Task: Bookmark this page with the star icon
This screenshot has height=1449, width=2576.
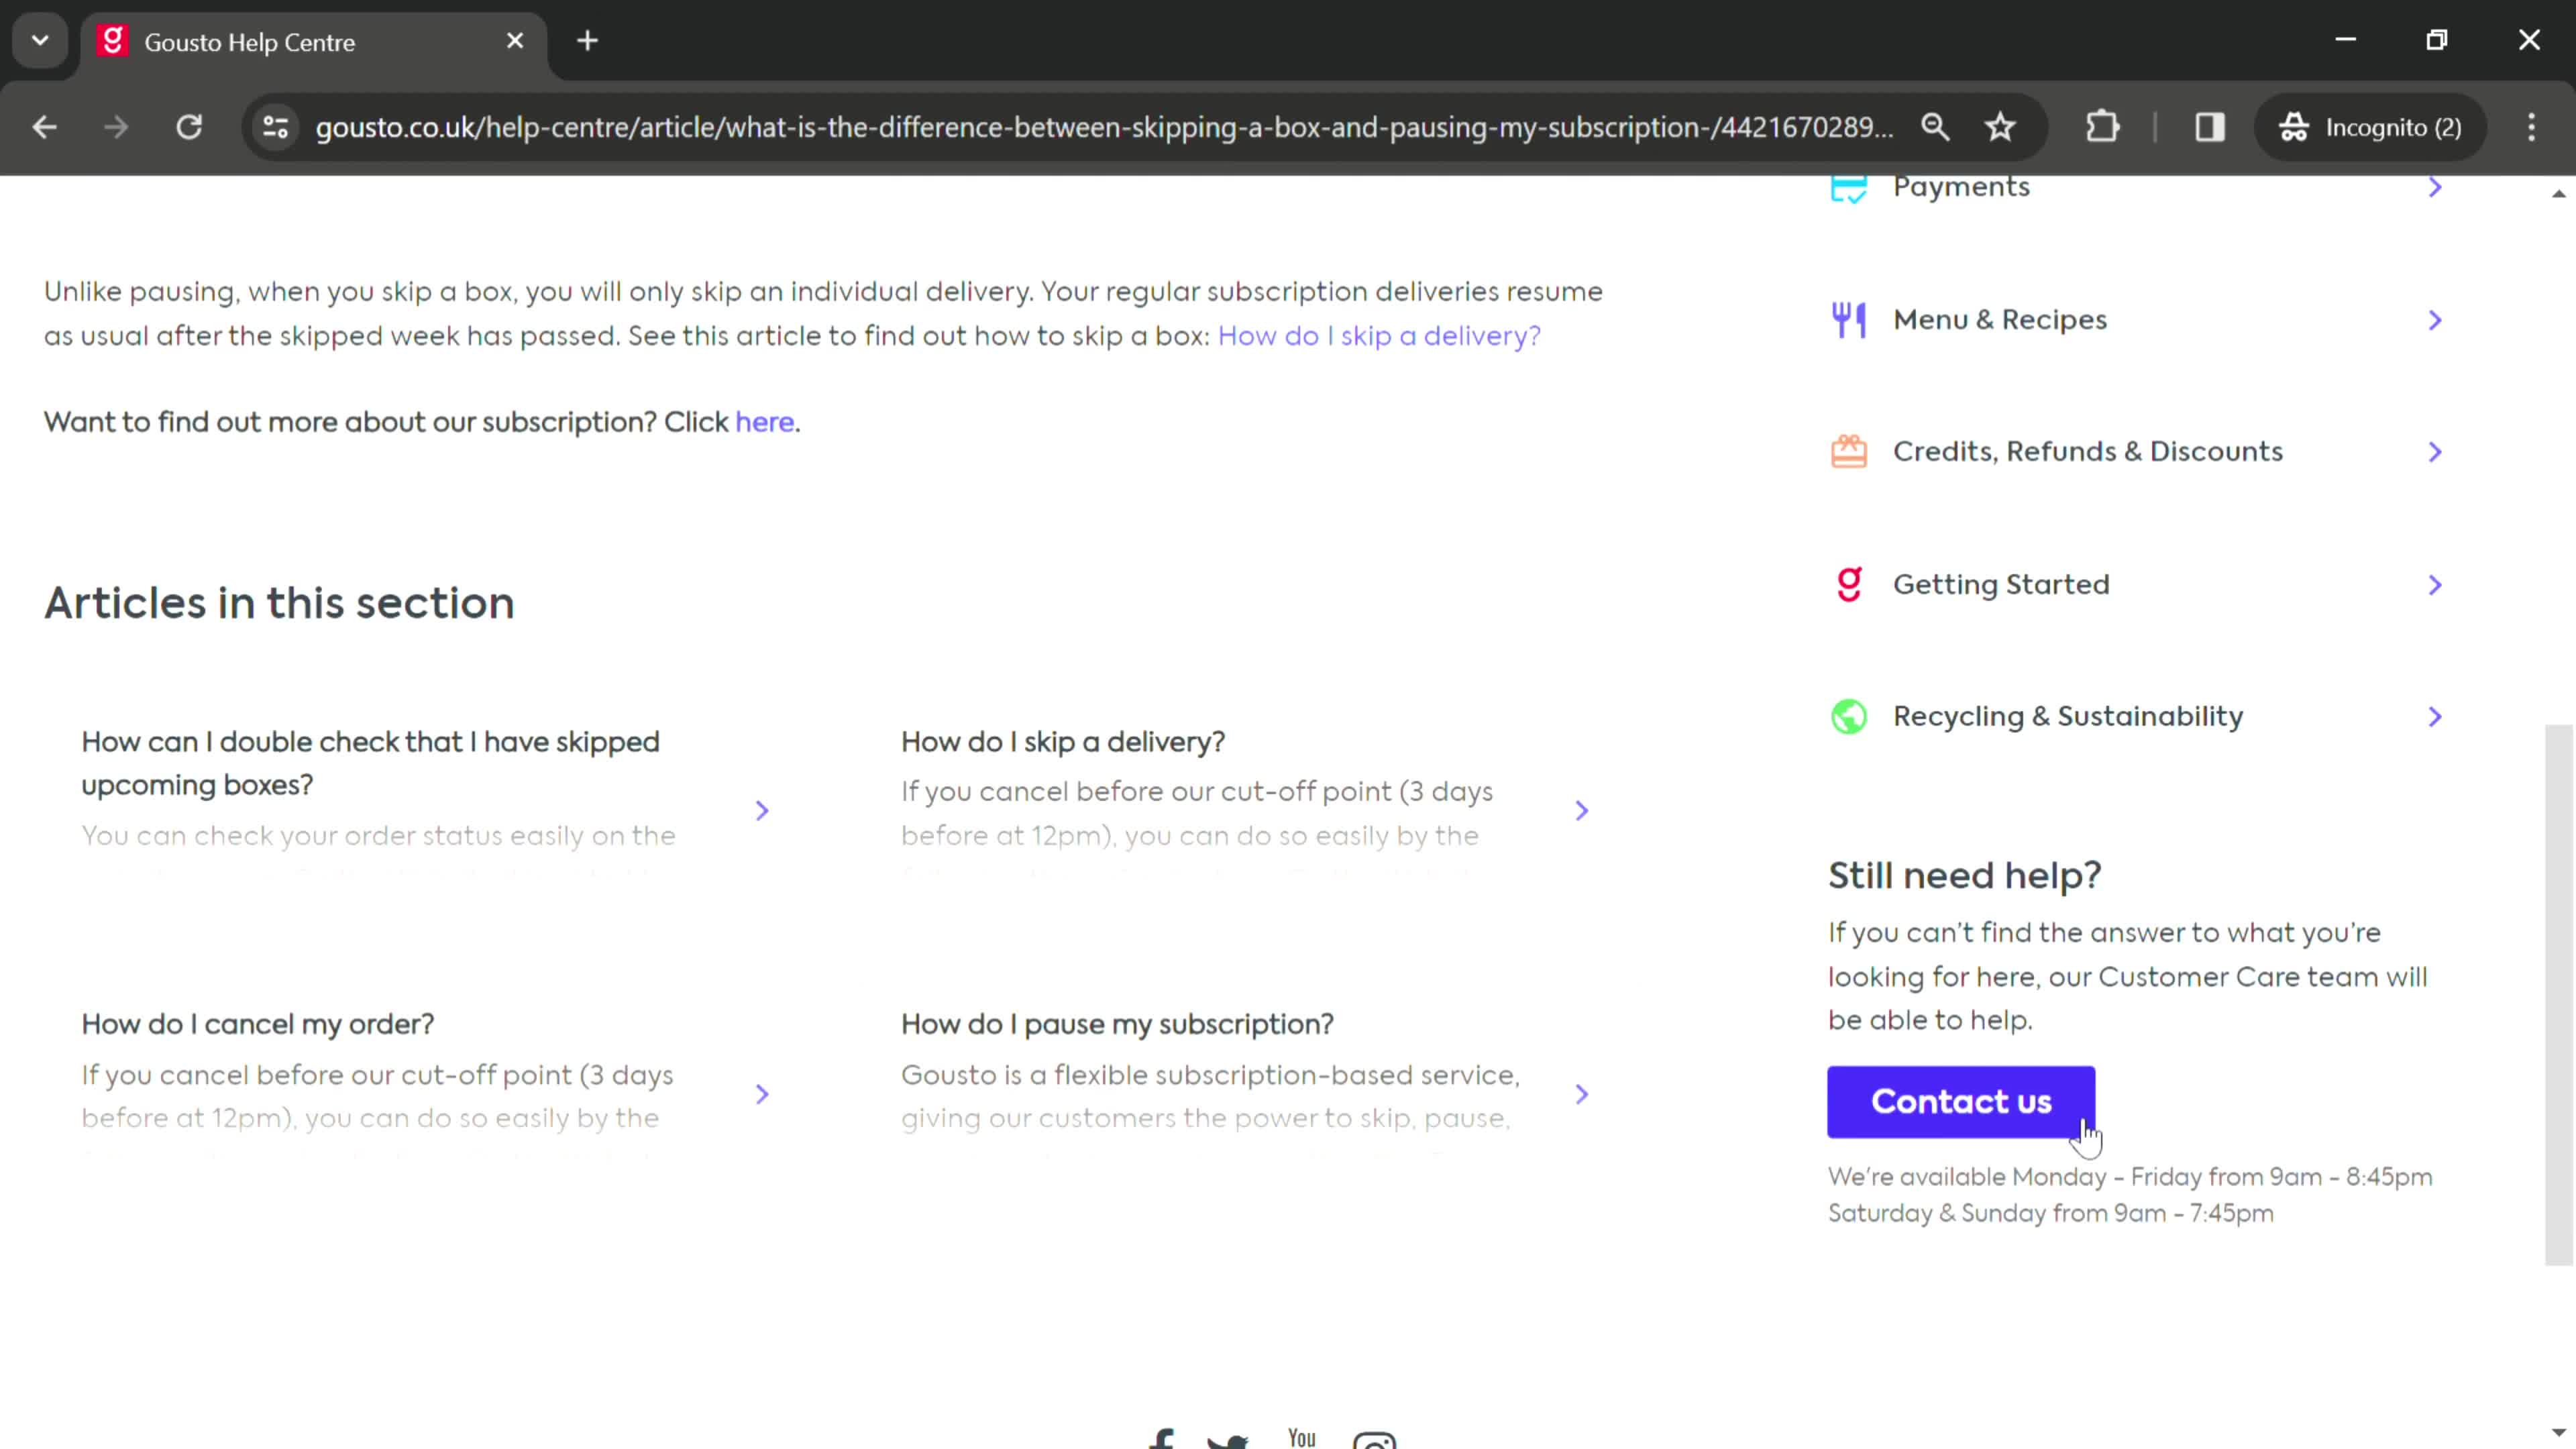Action: pos(2000,127)
